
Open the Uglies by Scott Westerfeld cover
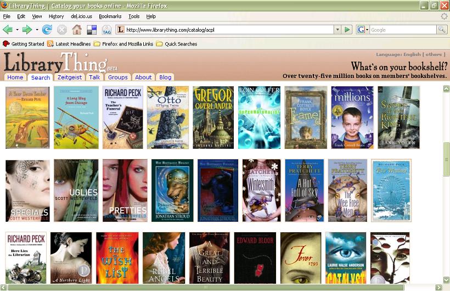(76, 191)
